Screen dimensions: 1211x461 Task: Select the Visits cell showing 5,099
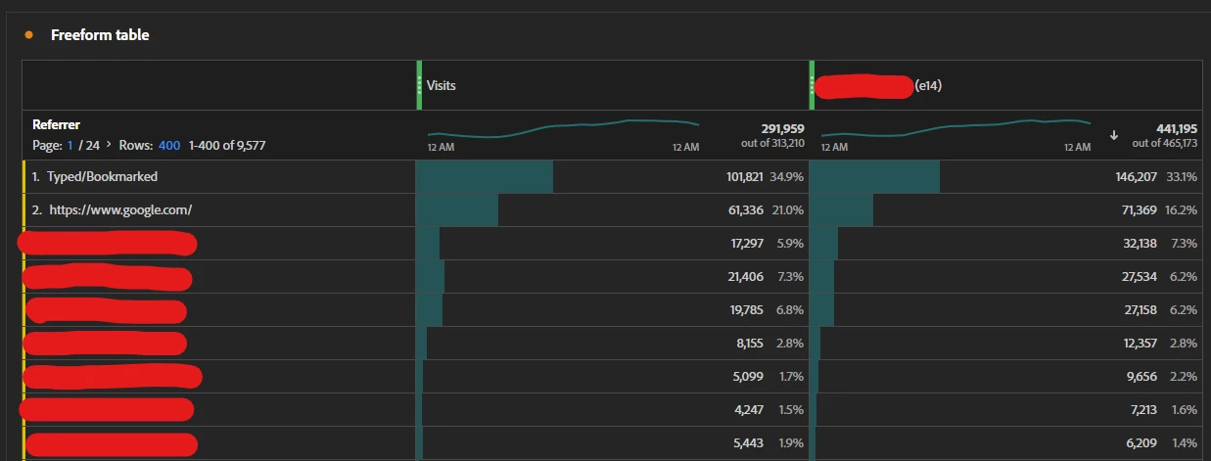pyautogui.click(x=613, y=377)
